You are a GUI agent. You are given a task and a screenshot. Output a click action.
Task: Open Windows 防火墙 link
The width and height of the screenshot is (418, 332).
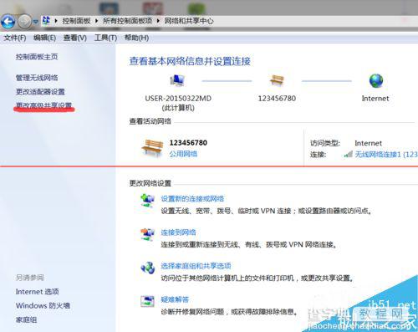[x=43, y=306]
